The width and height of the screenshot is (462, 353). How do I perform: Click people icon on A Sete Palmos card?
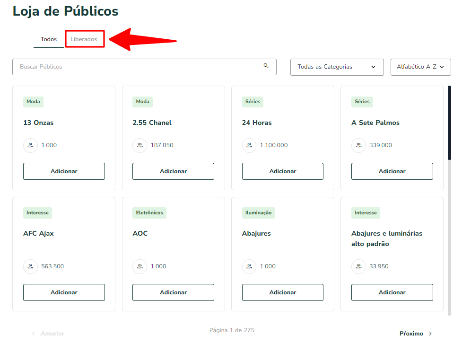click(x=358, y=145)
